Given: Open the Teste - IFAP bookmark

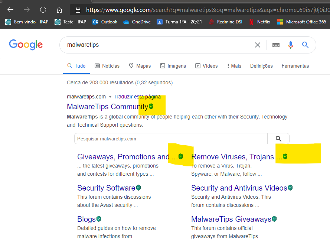Looking at the screenshot, I should point(70,22).
